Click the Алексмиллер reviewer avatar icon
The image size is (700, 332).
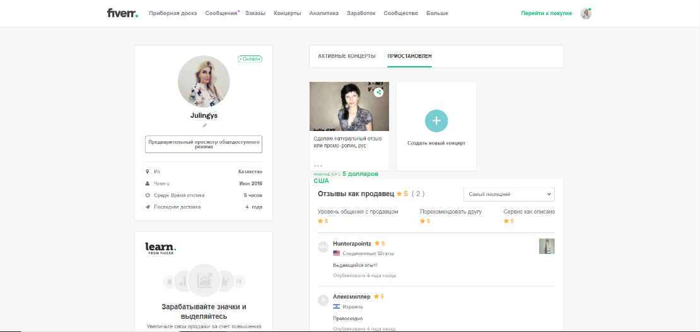pos(324,301)
